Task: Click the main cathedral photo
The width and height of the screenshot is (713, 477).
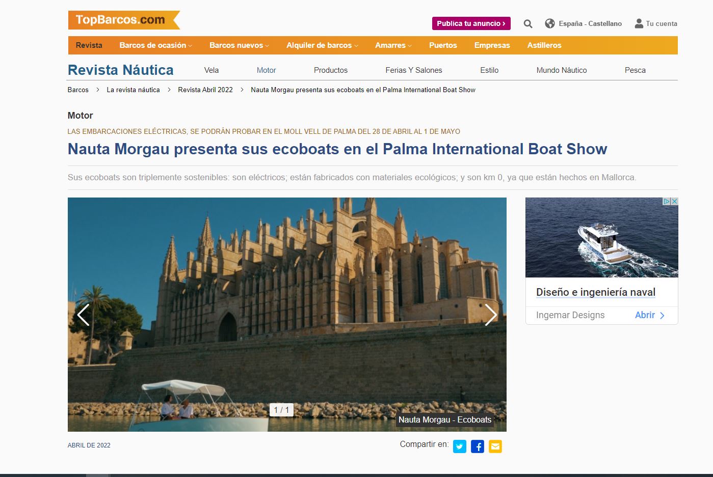Action: coord(287,315)
